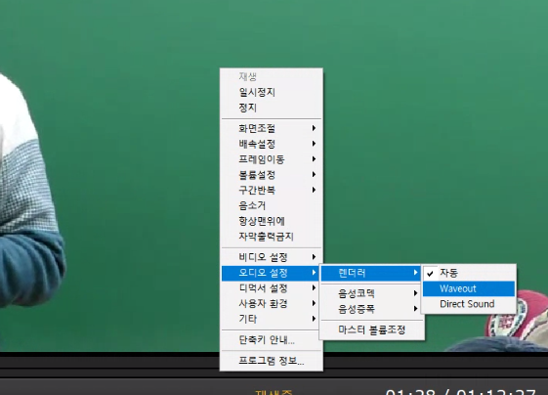The image size is (548, 395).
Task: Click 정지 to stop playback
Action: point(271,108)
